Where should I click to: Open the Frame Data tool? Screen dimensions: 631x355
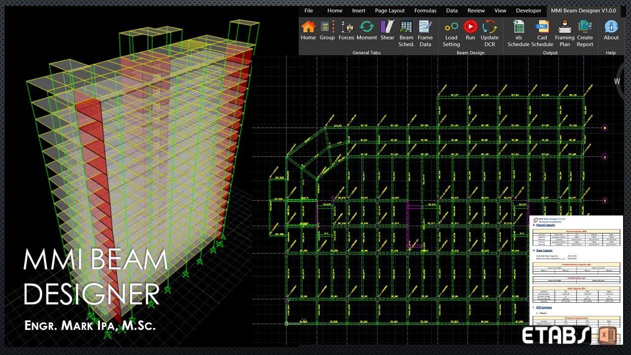tap(425, 34)
